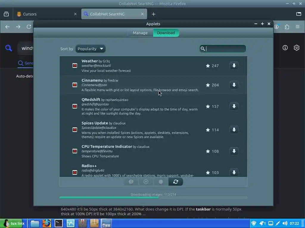Open Firefox list-all-tabs button at top right
This screenshot has width=305, height=228.
298,14
